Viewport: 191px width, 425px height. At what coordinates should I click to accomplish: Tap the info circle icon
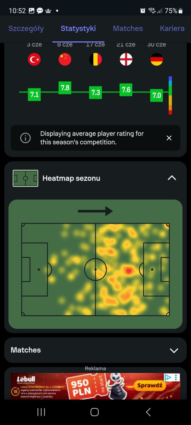(25, 138)
